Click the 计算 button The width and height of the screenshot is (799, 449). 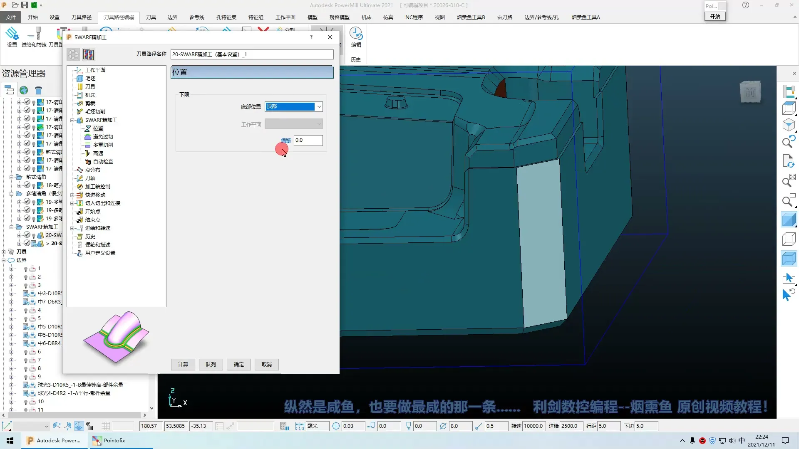[x=183, y=365]
